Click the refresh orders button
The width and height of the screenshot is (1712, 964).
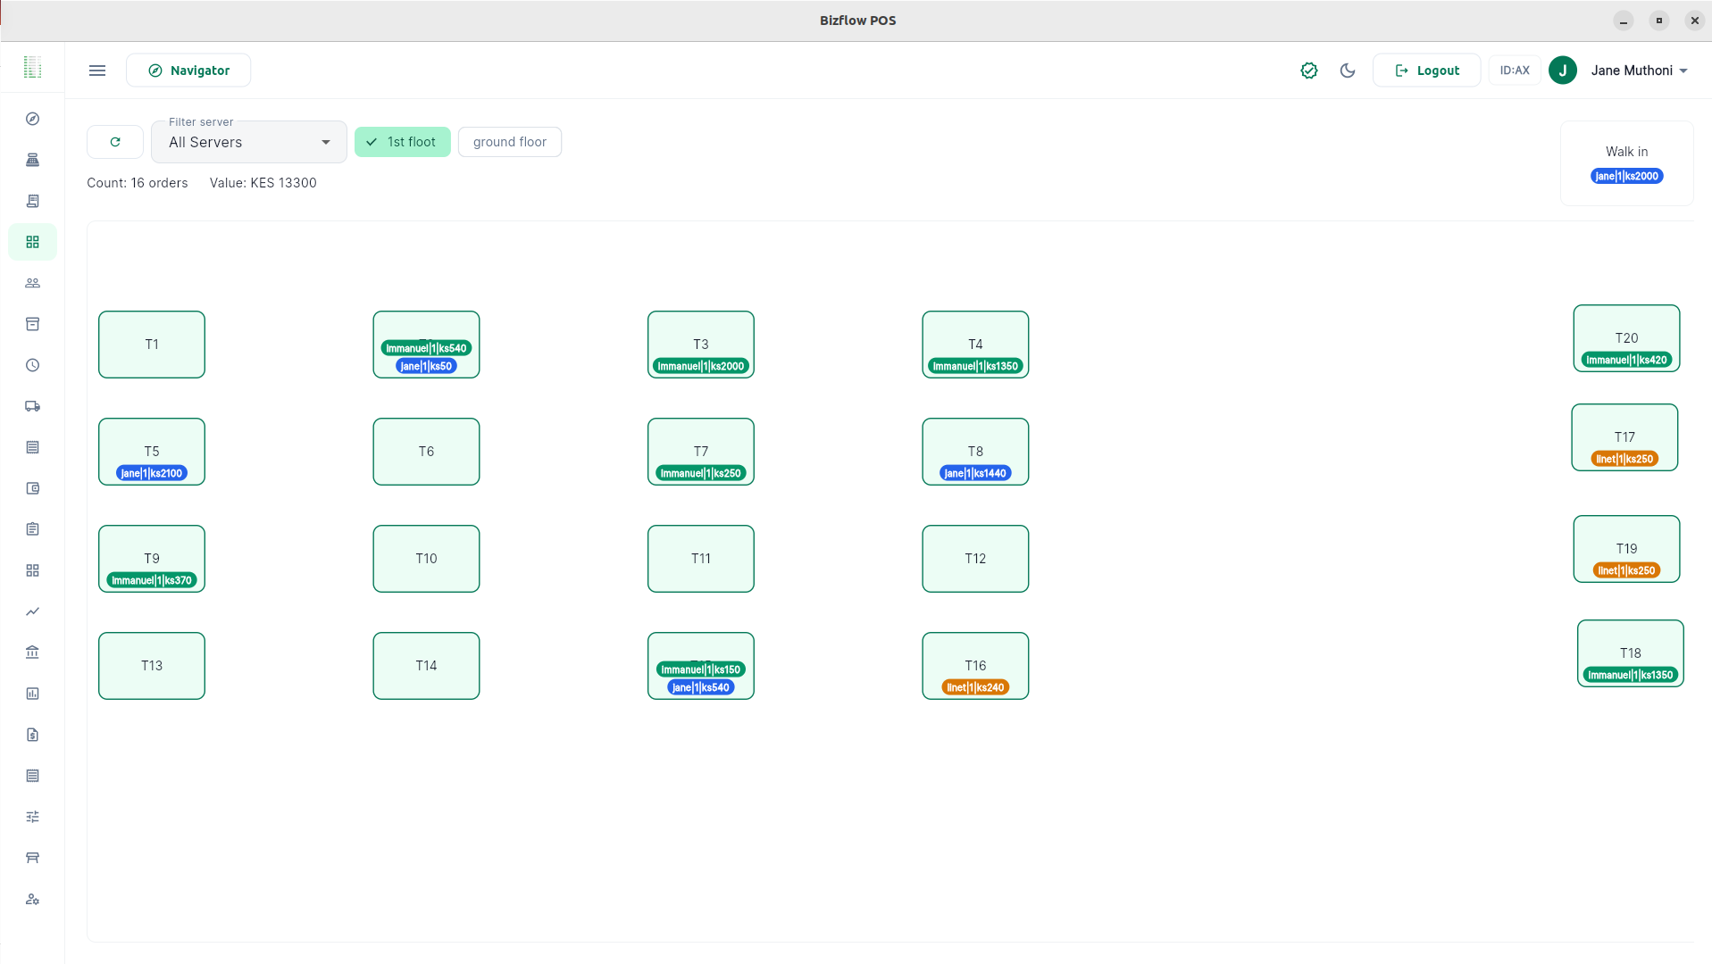point(115,142)
